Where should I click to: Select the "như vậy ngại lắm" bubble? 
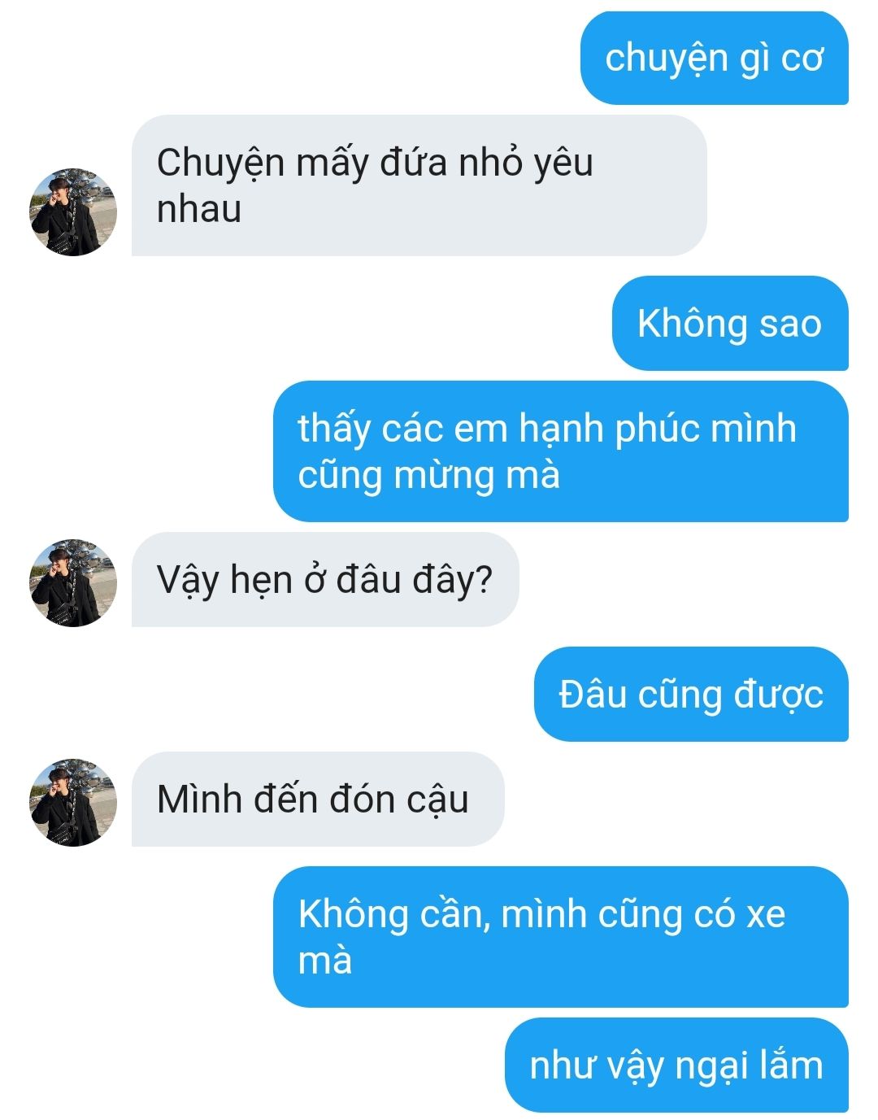pos(676,1065)
